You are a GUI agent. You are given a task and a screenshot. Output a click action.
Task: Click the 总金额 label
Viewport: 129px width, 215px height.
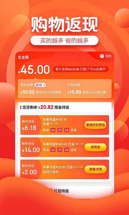[23, 57]
